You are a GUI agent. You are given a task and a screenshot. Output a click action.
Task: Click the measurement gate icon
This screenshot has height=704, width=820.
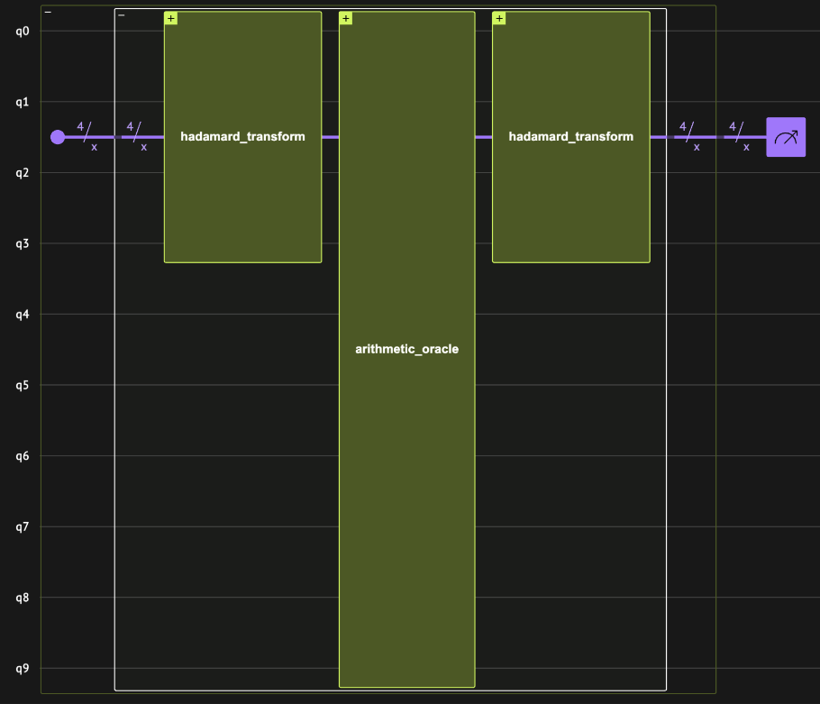point(786,137)
